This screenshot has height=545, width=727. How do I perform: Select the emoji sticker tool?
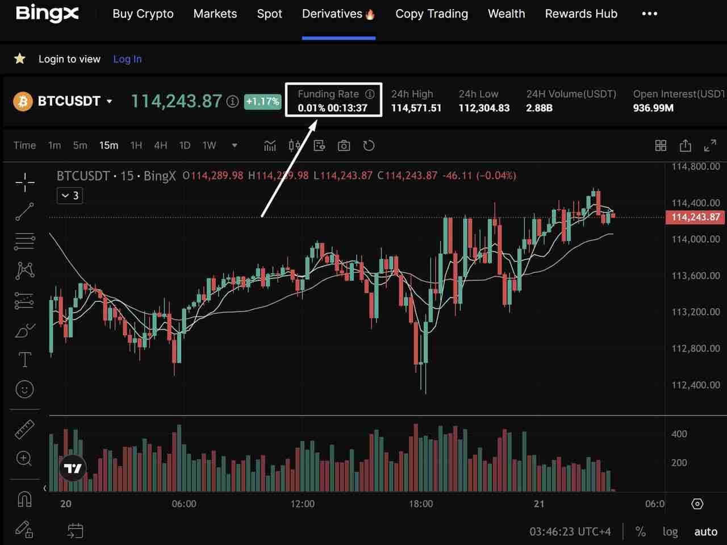coord(24,389)
